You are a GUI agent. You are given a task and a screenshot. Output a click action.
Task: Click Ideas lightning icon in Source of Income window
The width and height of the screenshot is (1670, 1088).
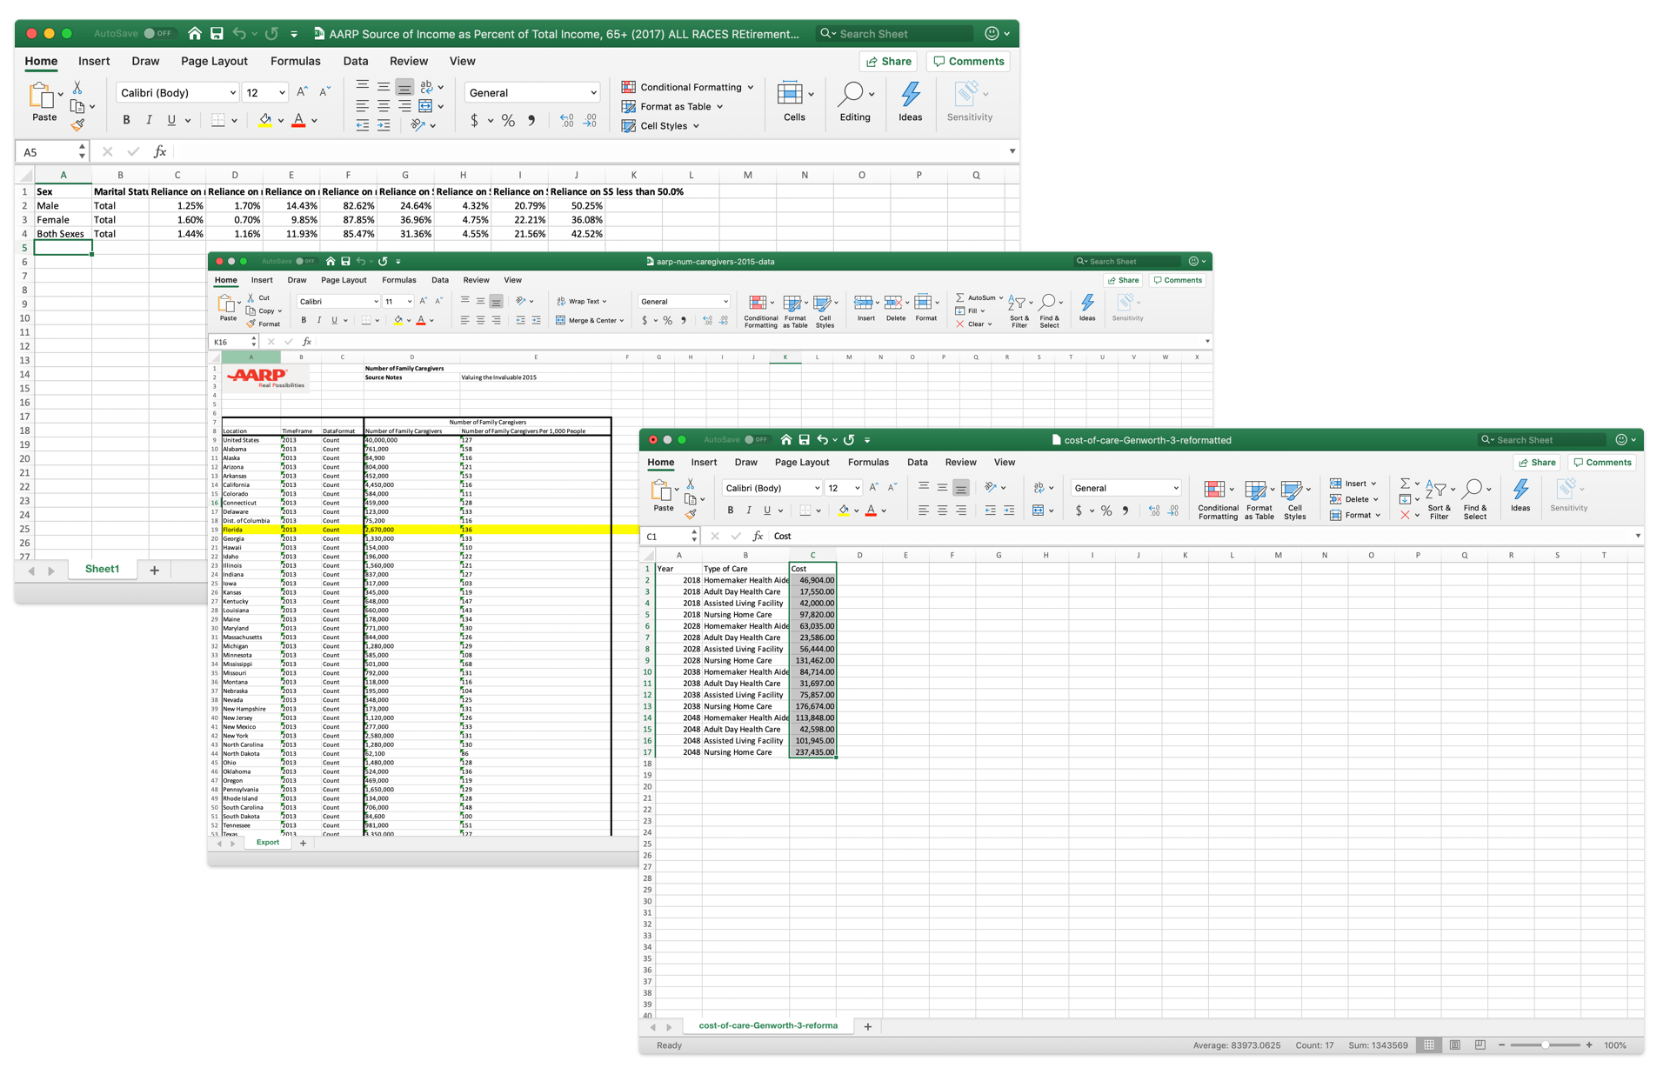911,94
